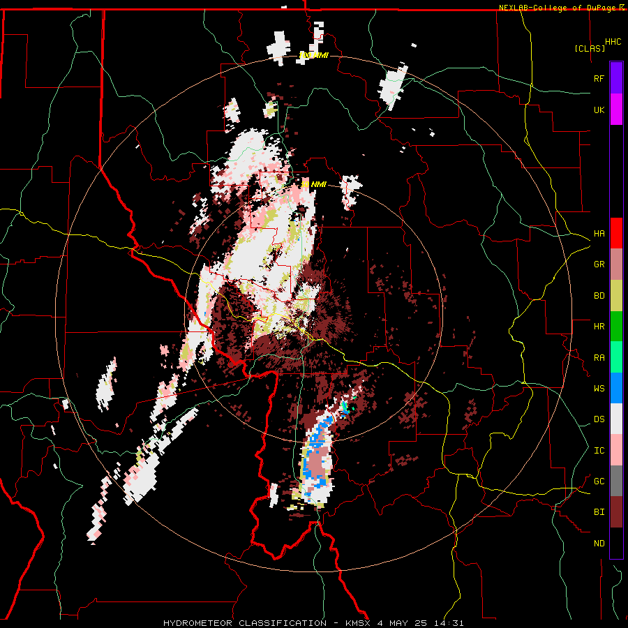This screenshot has height=628, width=628.
Task: Select the 'HR' legend label
Action: pyautogui.click(x=599, y=327)
